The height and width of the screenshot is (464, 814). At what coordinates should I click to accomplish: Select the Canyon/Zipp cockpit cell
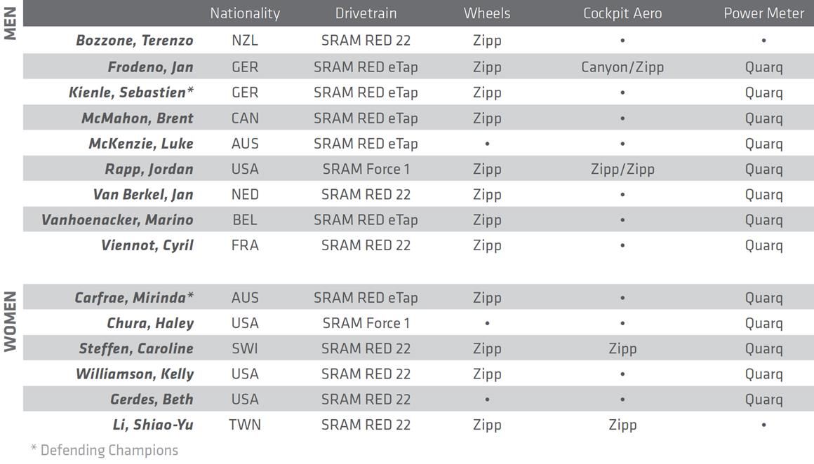tap(622, 67)
